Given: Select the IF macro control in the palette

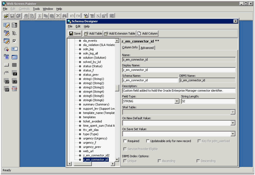Looking at the screenshot, I should (14, 73).
